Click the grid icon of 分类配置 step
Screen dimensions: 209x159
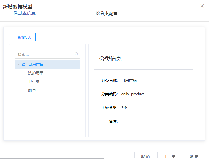pos(98,13)
